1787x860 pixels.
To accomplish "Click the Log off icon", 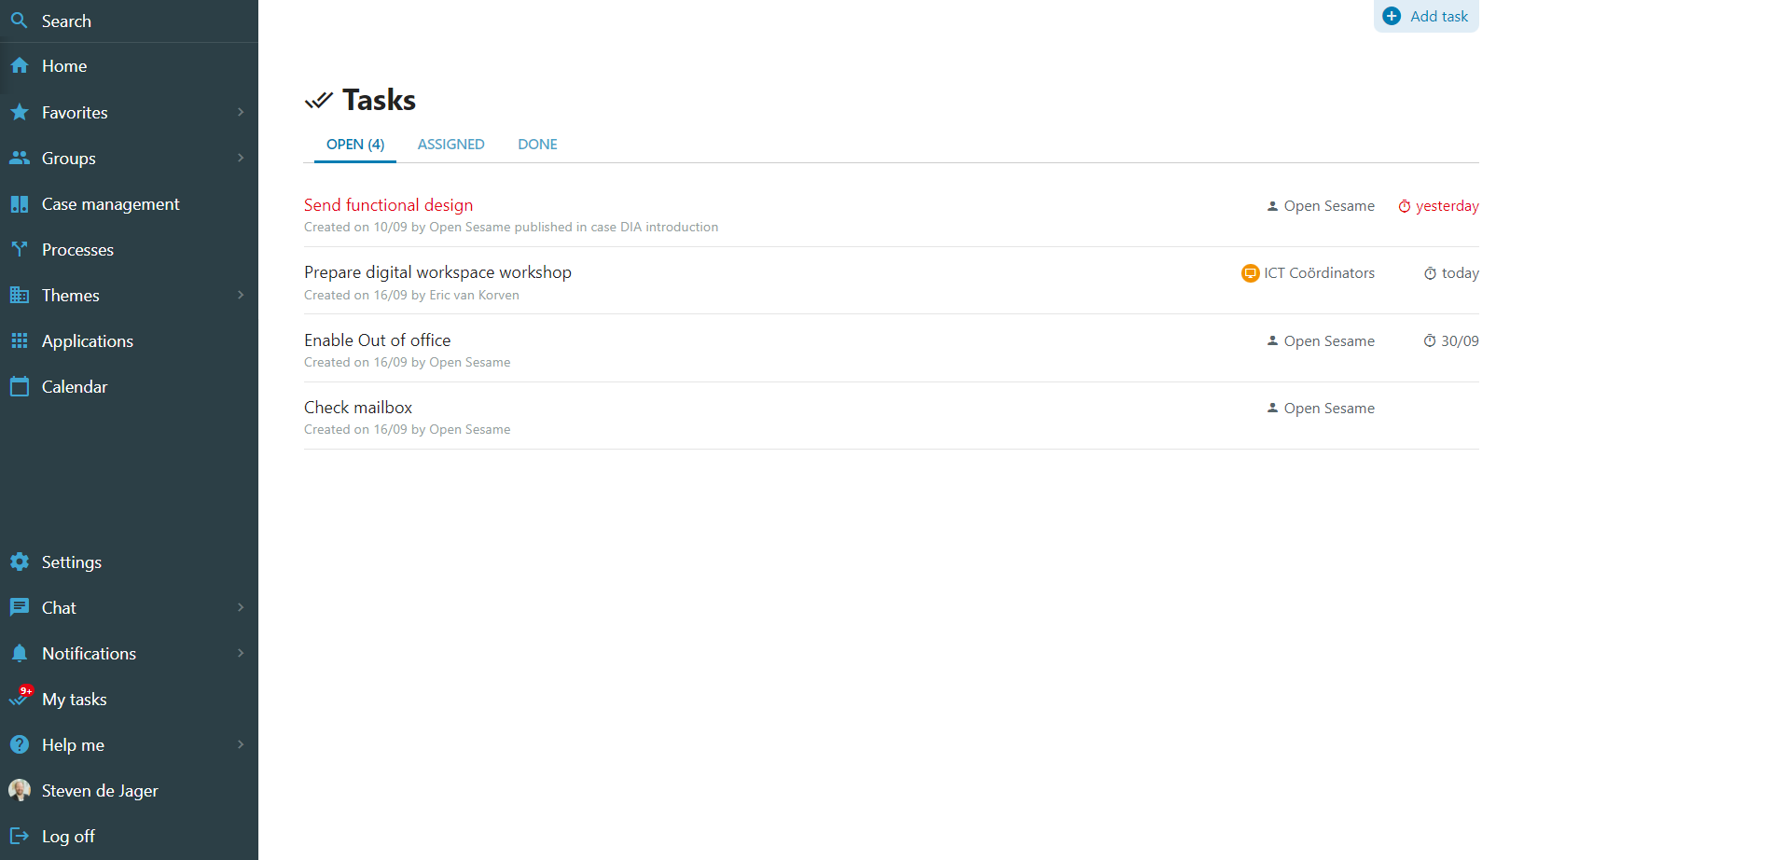I will pyautogui.click(x=19, y=837).
